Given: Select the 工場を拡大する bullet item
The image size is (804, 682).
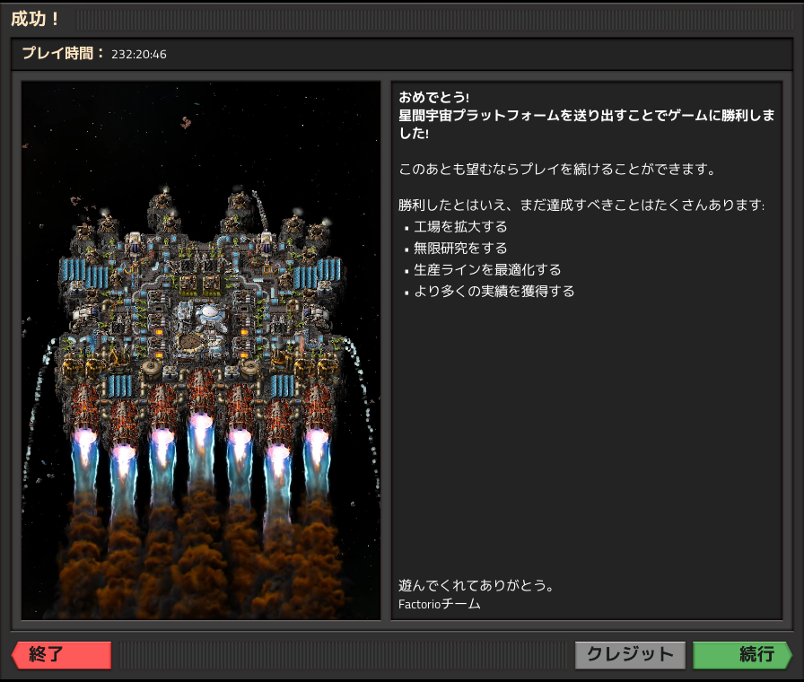Looking at the screenshot, I should [460, 227].
